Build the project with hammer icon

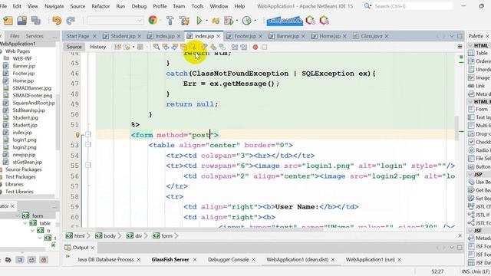[x=170, y=21]
